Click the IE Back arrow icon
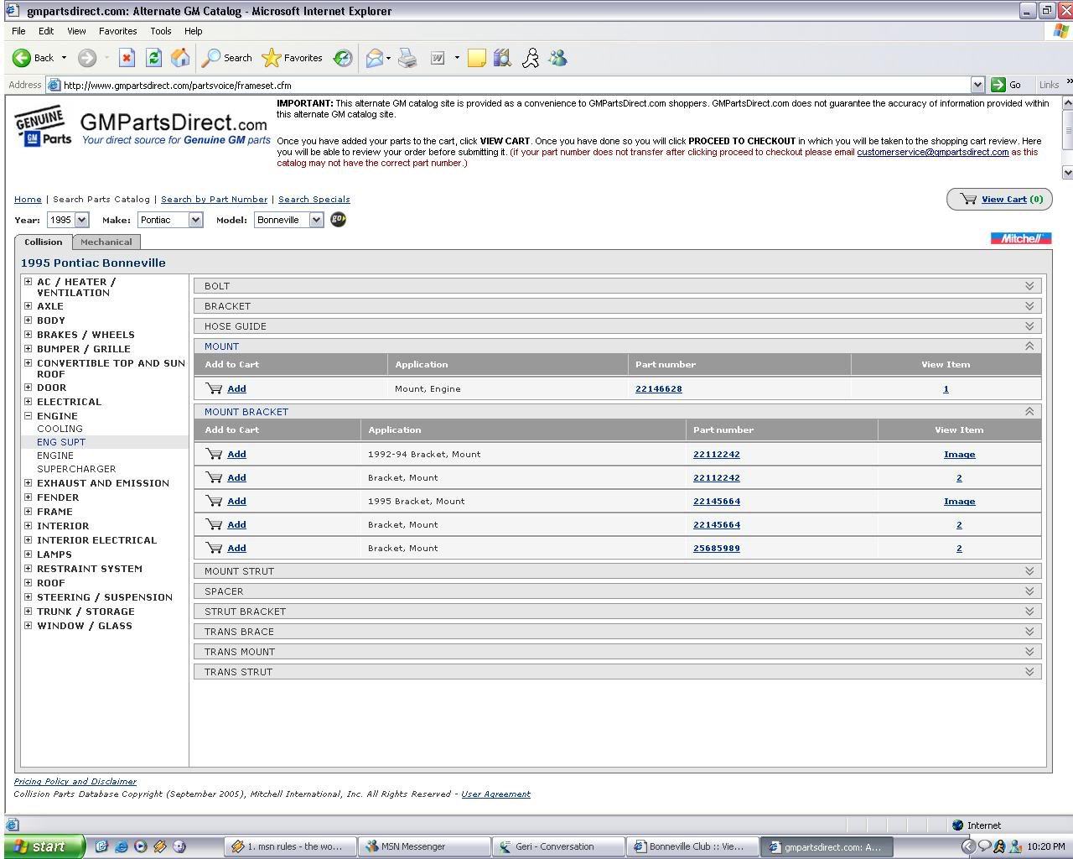 tap(22, 58)
